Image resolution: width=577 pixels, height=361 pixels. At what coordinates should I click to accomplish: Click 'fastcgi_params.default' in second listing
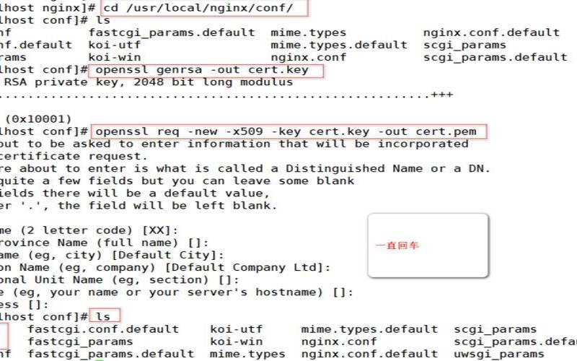(x=111, y=355)
